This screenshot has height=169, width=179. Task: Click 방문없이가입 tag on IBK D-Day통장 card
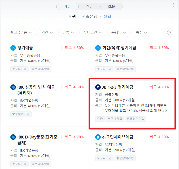(40, 164)
